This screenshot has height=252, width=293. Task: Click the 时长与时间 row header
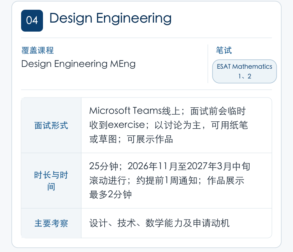tap(51, 181)
